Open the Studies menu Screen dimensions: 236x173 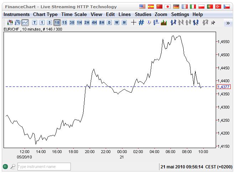(x=143, y=15)
